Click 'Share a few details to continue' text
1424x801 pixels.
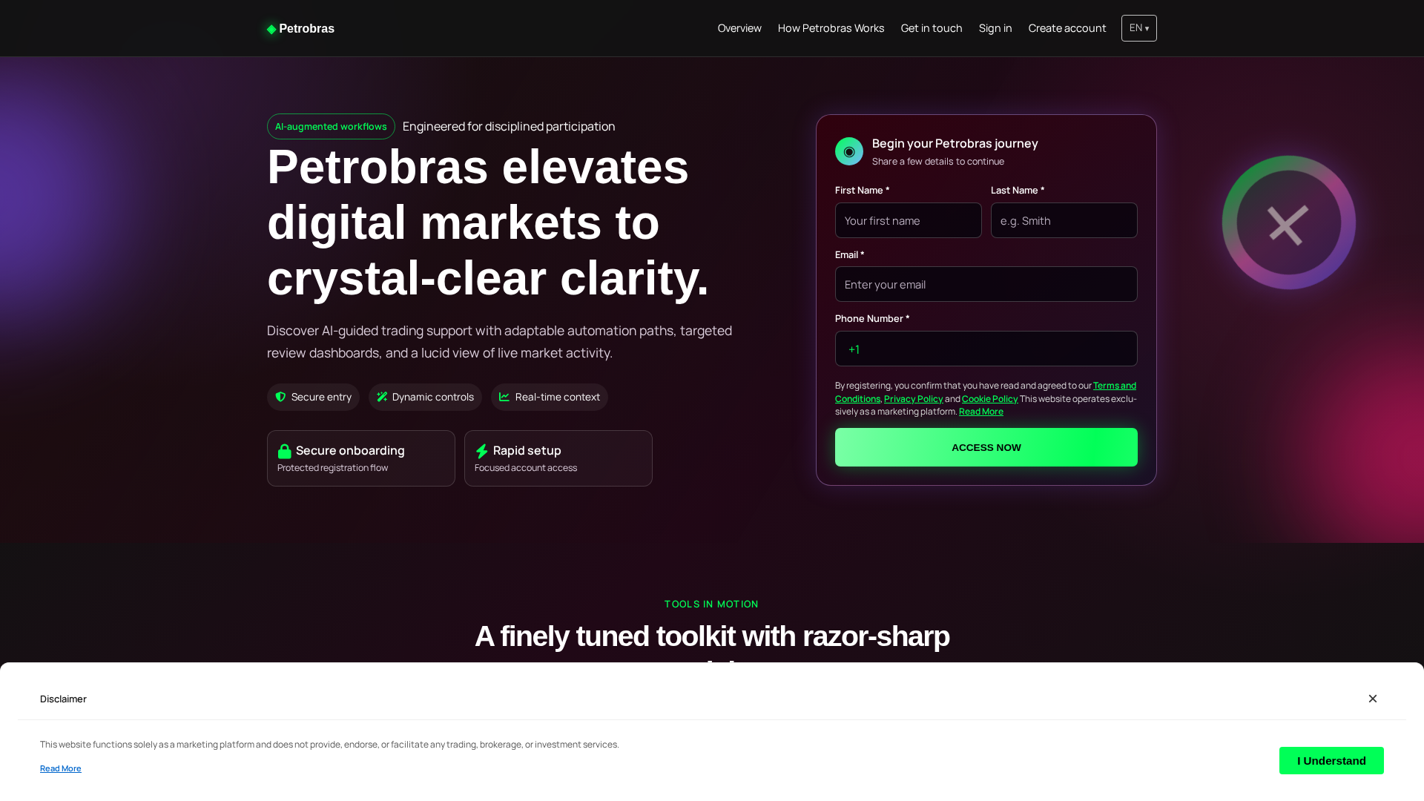click(x=938, y=162)
